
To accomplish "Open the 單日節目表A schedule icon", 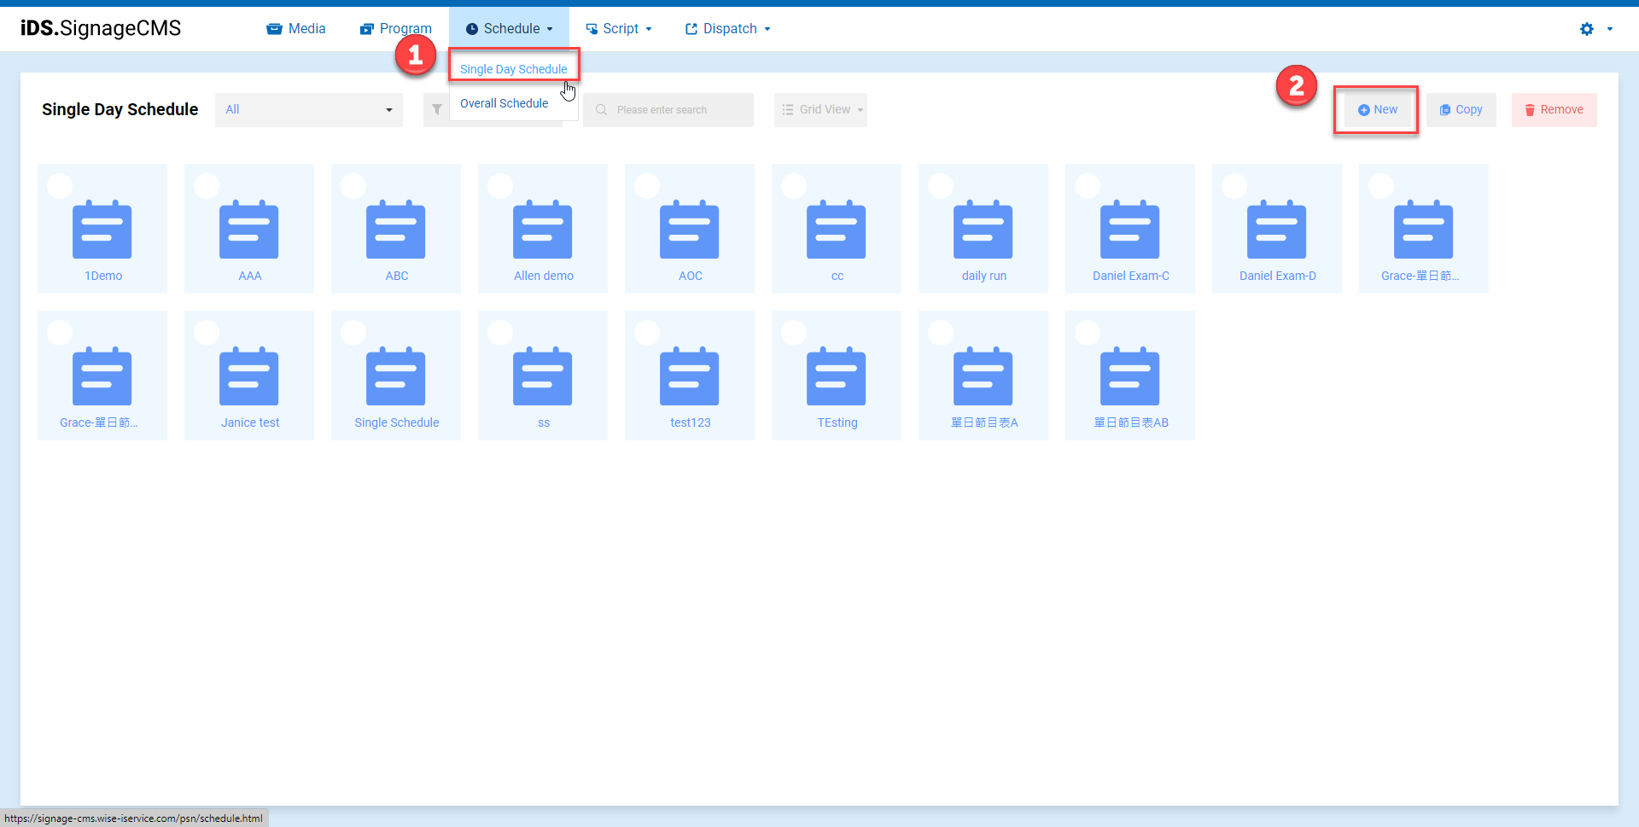I will coord(983,376).
